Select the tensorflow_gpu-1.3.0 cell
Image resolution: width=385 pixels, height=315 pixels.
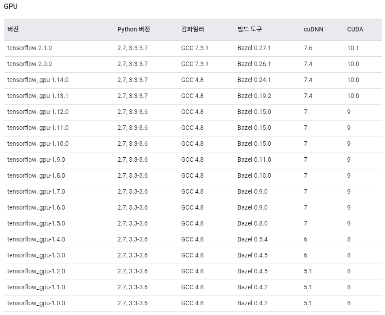[36, 256]
